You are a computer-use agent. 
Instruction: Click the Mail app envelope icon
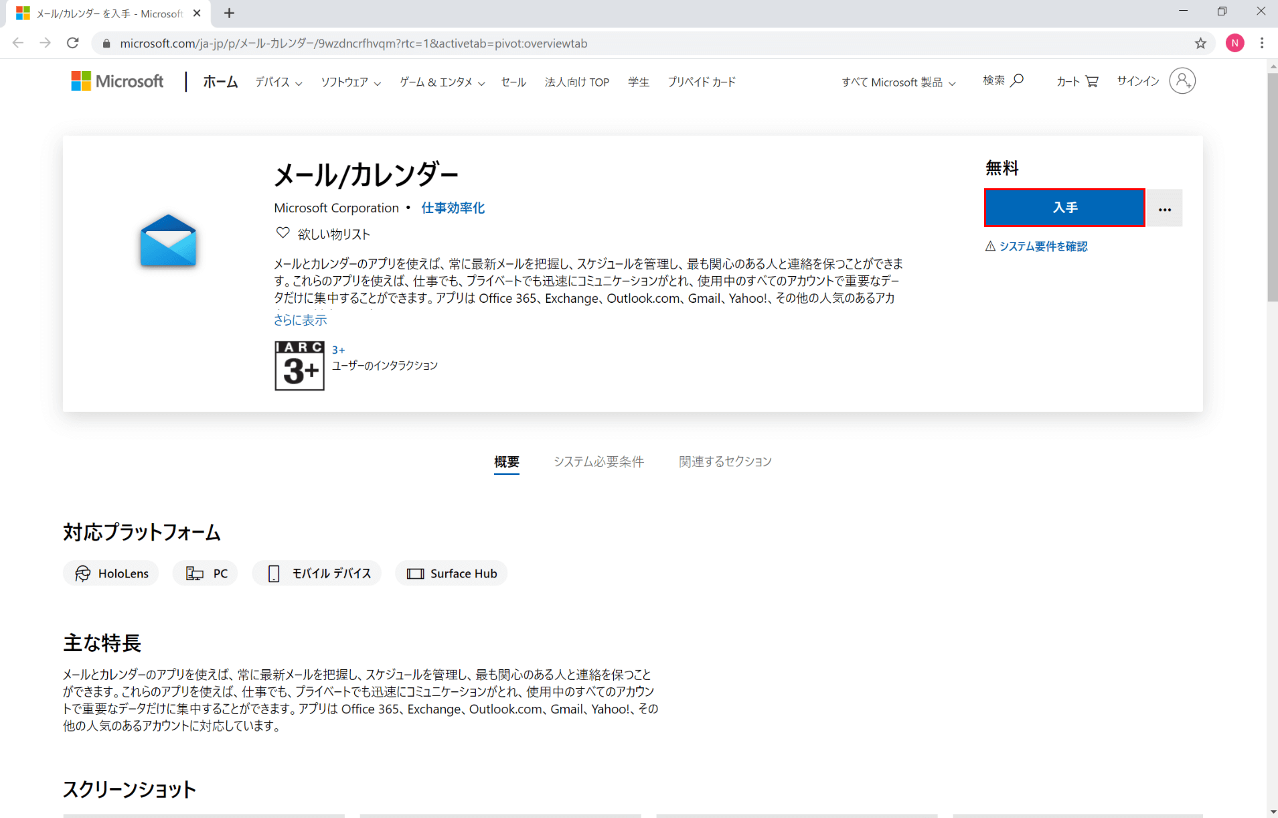tap(168, 241)
